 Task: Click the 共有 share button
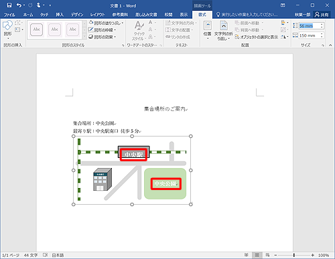pyautogui.click(x=322, y=15)
